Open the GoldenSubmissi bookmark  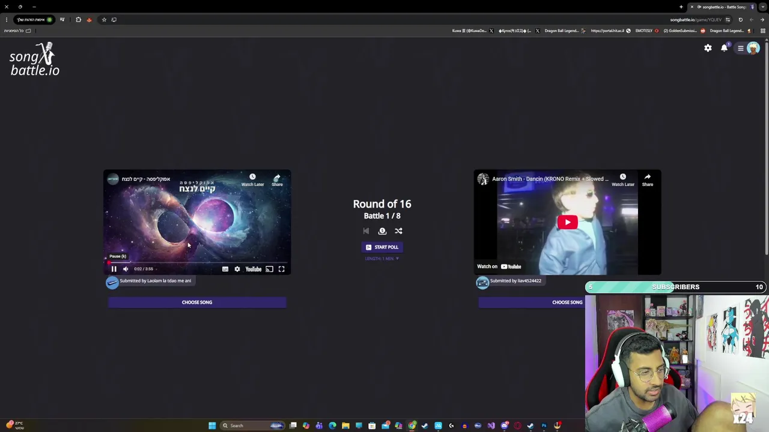pyautogui.click(x=685, y=31)
